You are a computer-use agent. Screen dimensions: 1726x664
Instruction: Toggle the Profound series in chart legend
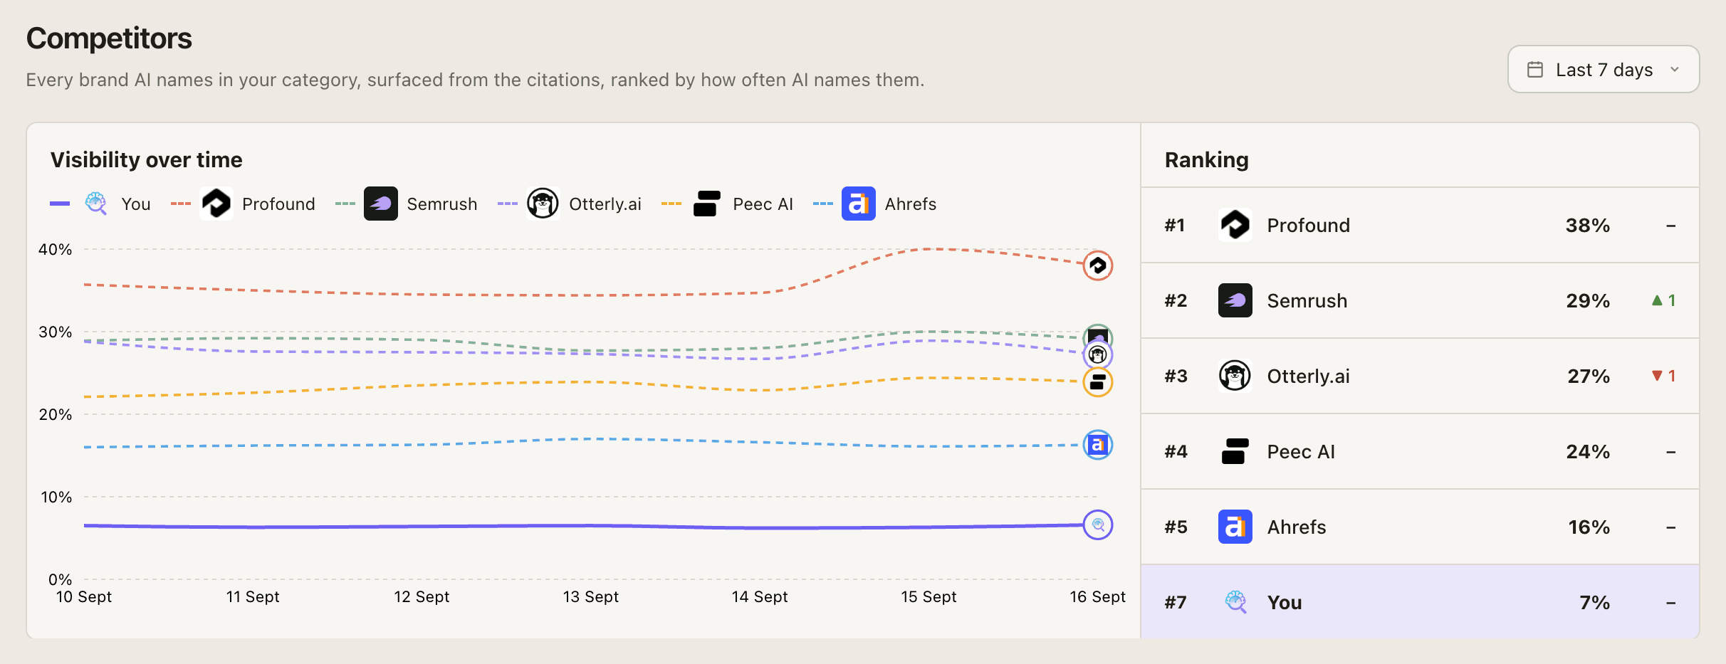pos(243,204)
